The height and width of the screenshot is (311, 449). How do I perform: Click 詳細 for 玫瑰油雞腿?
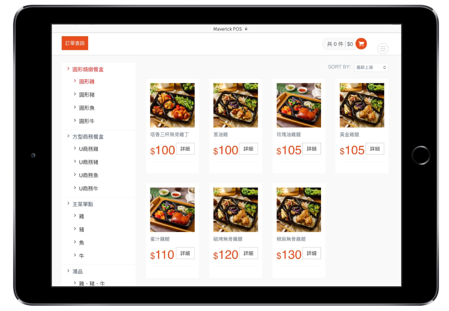312,149
